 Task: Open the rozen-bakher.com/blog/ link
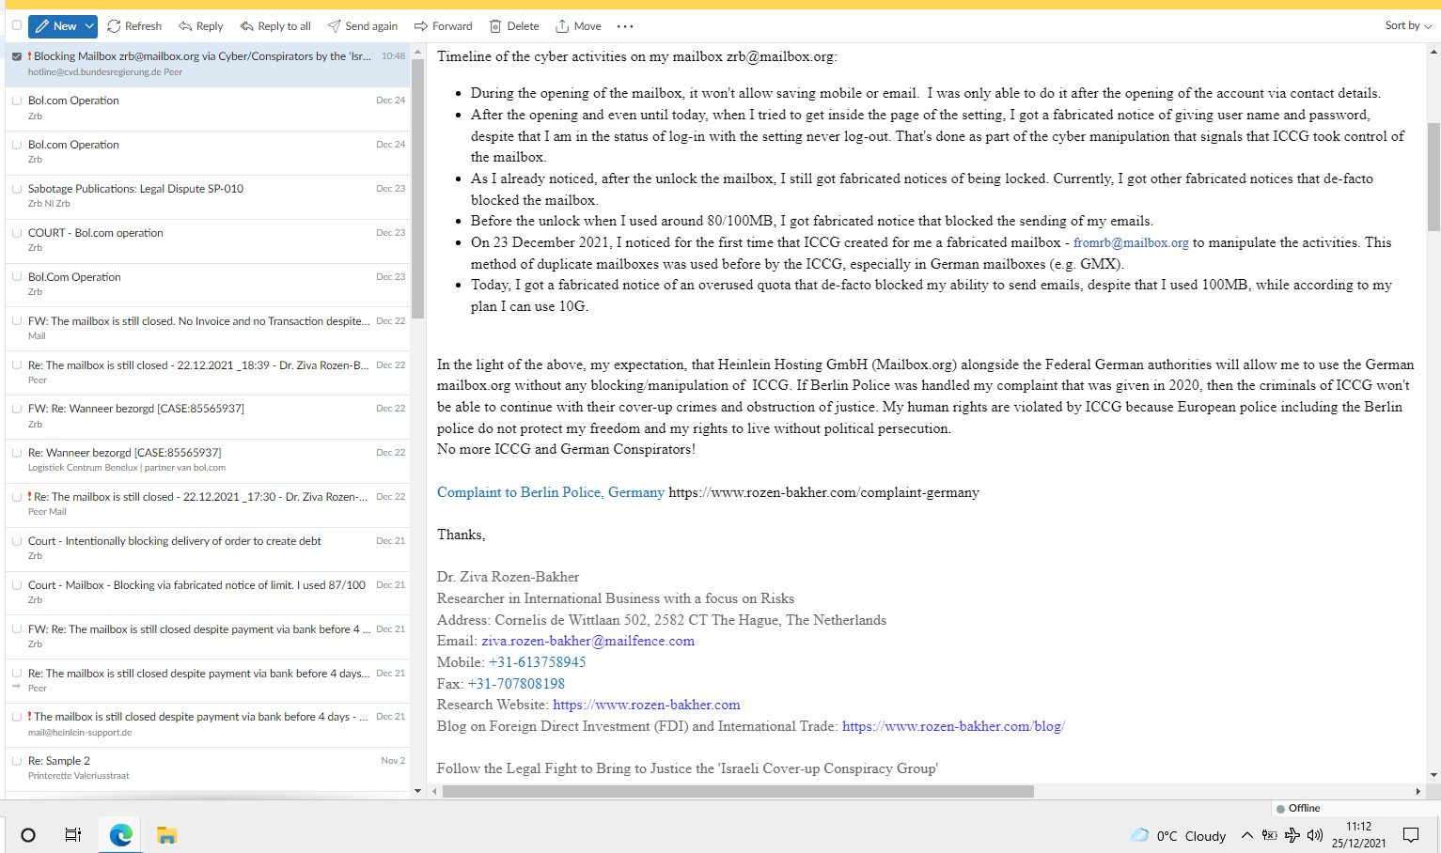click(953, 726)
